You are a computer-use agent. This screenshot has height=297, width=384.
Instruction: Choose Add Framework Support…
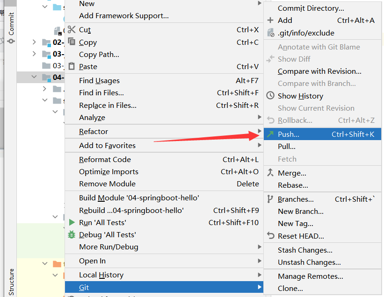click(x=164, y=16)
